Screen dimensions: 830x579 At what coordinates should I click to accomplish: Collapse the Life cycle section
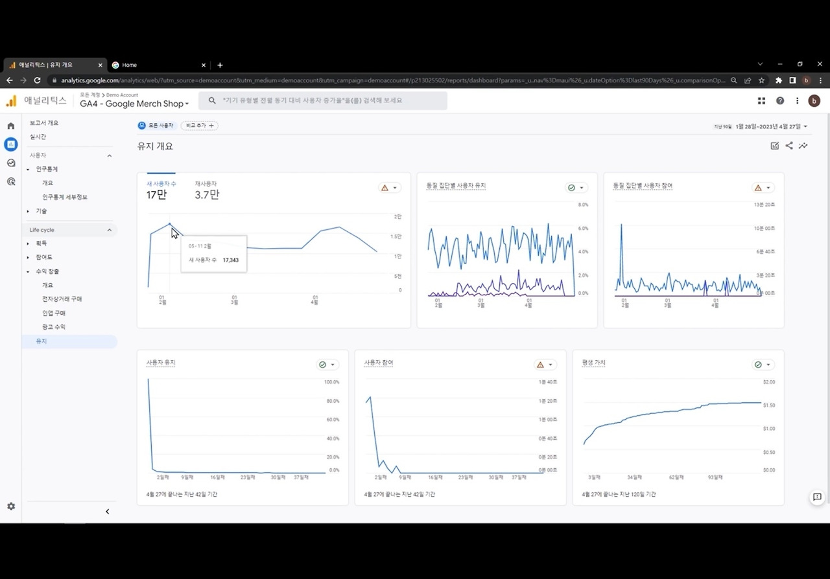click(109, 230)
